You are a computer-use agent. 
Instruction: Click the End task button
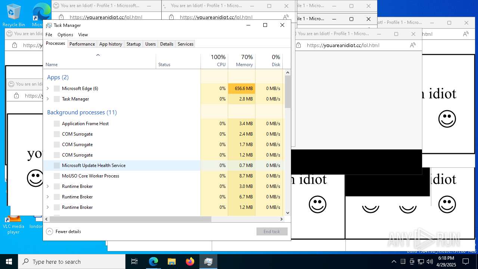tap(272, 232)
